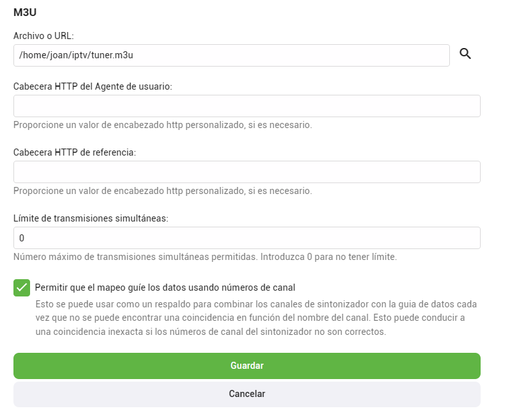Image resolution: width=512 pixels, height=413 pixels.
Task: Click the Cancelar button
Action: [x=246, y=394]
